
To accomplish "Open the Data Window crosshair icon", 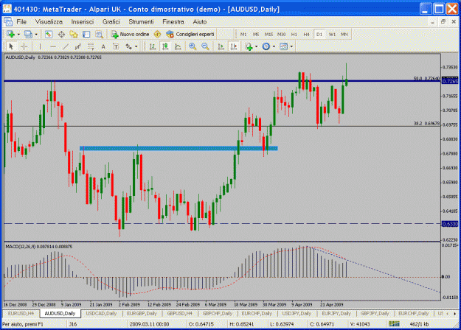I will [61, 35].
